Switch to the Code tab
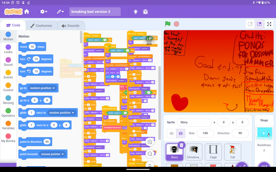 [13, 25]
